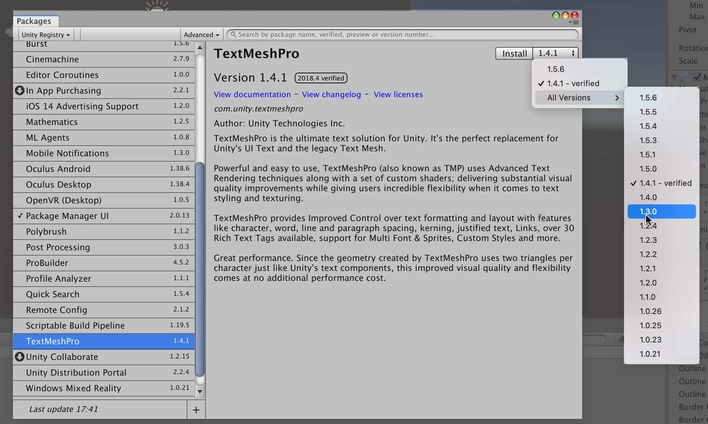Choose version 1.5.5 from All Versions
Image resolution: width=708 pixels, height=424 pixels.
pyautogui.click(x=661, y=112)
